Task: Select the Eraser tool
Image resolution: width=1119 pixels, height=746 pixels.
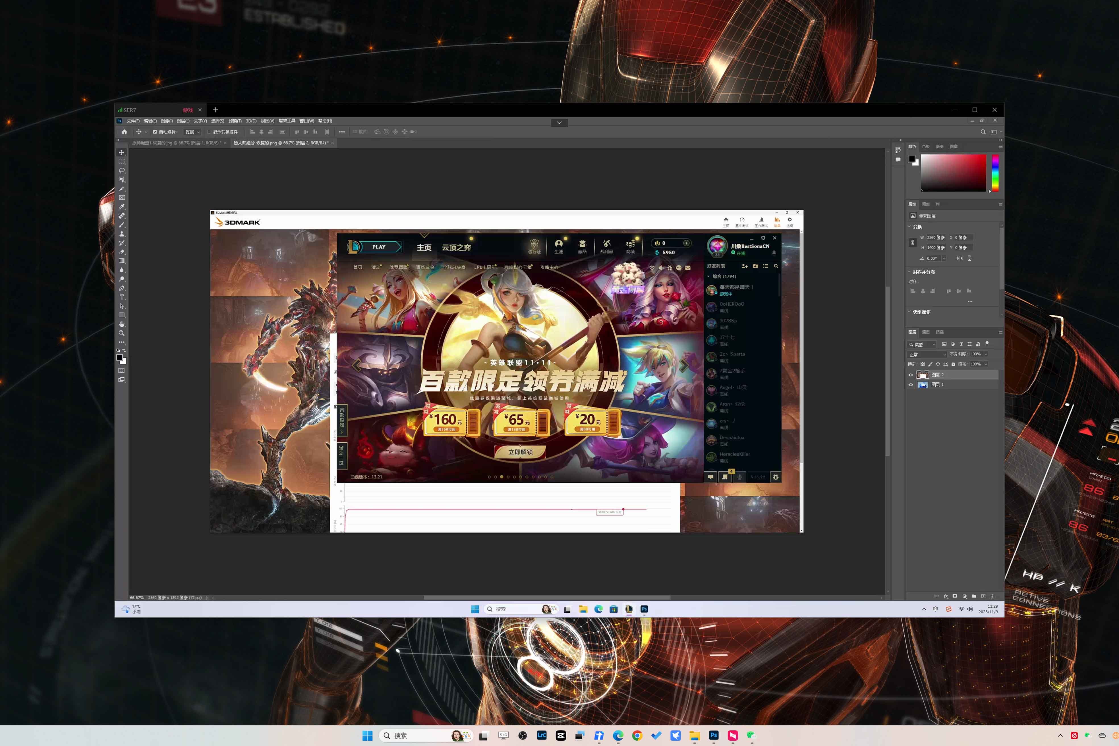Action: (x=121, y=252)
